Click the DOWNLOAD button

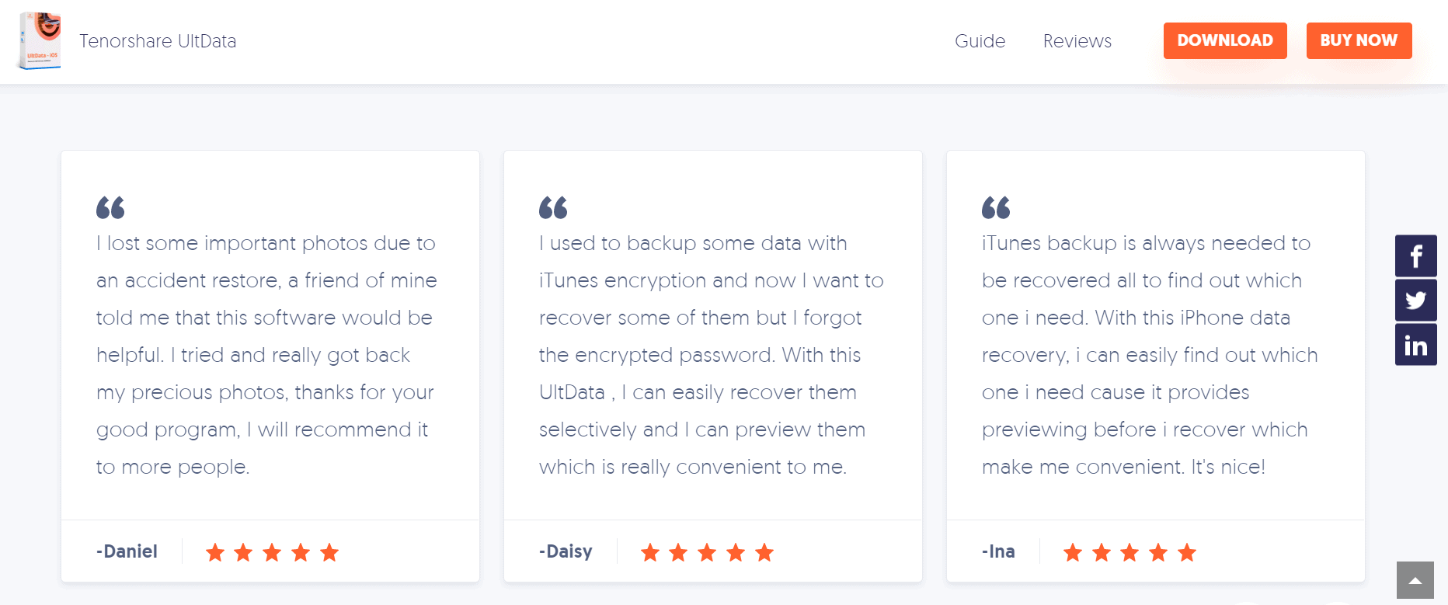tap(1225, 40)
